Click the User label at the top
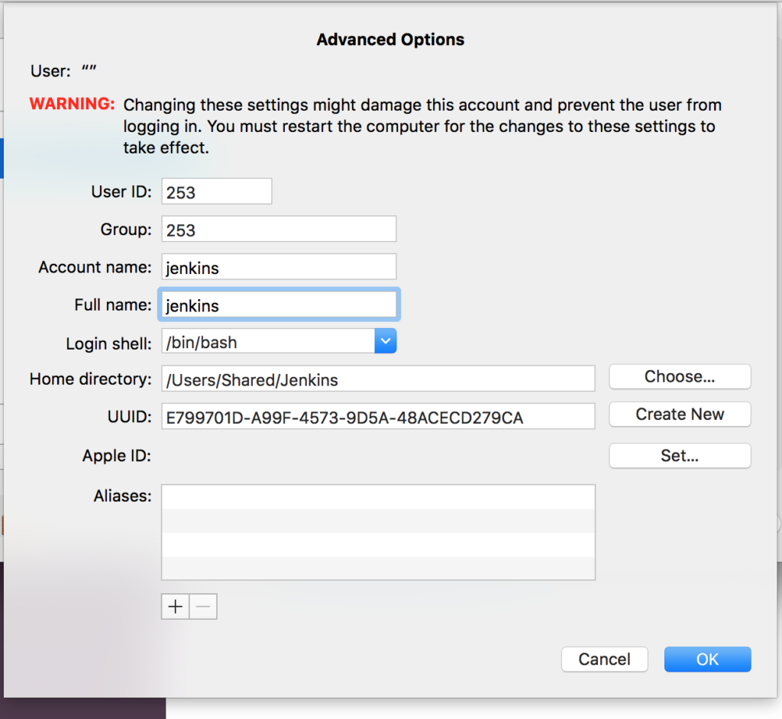The width and height of the screenshot is (782, 719). [x=48, y=71]
